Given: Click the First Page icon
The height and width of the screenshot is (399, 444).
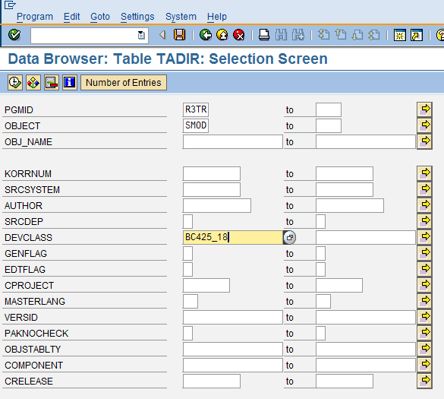Looking at the screenshot, I should pos(323,35).
